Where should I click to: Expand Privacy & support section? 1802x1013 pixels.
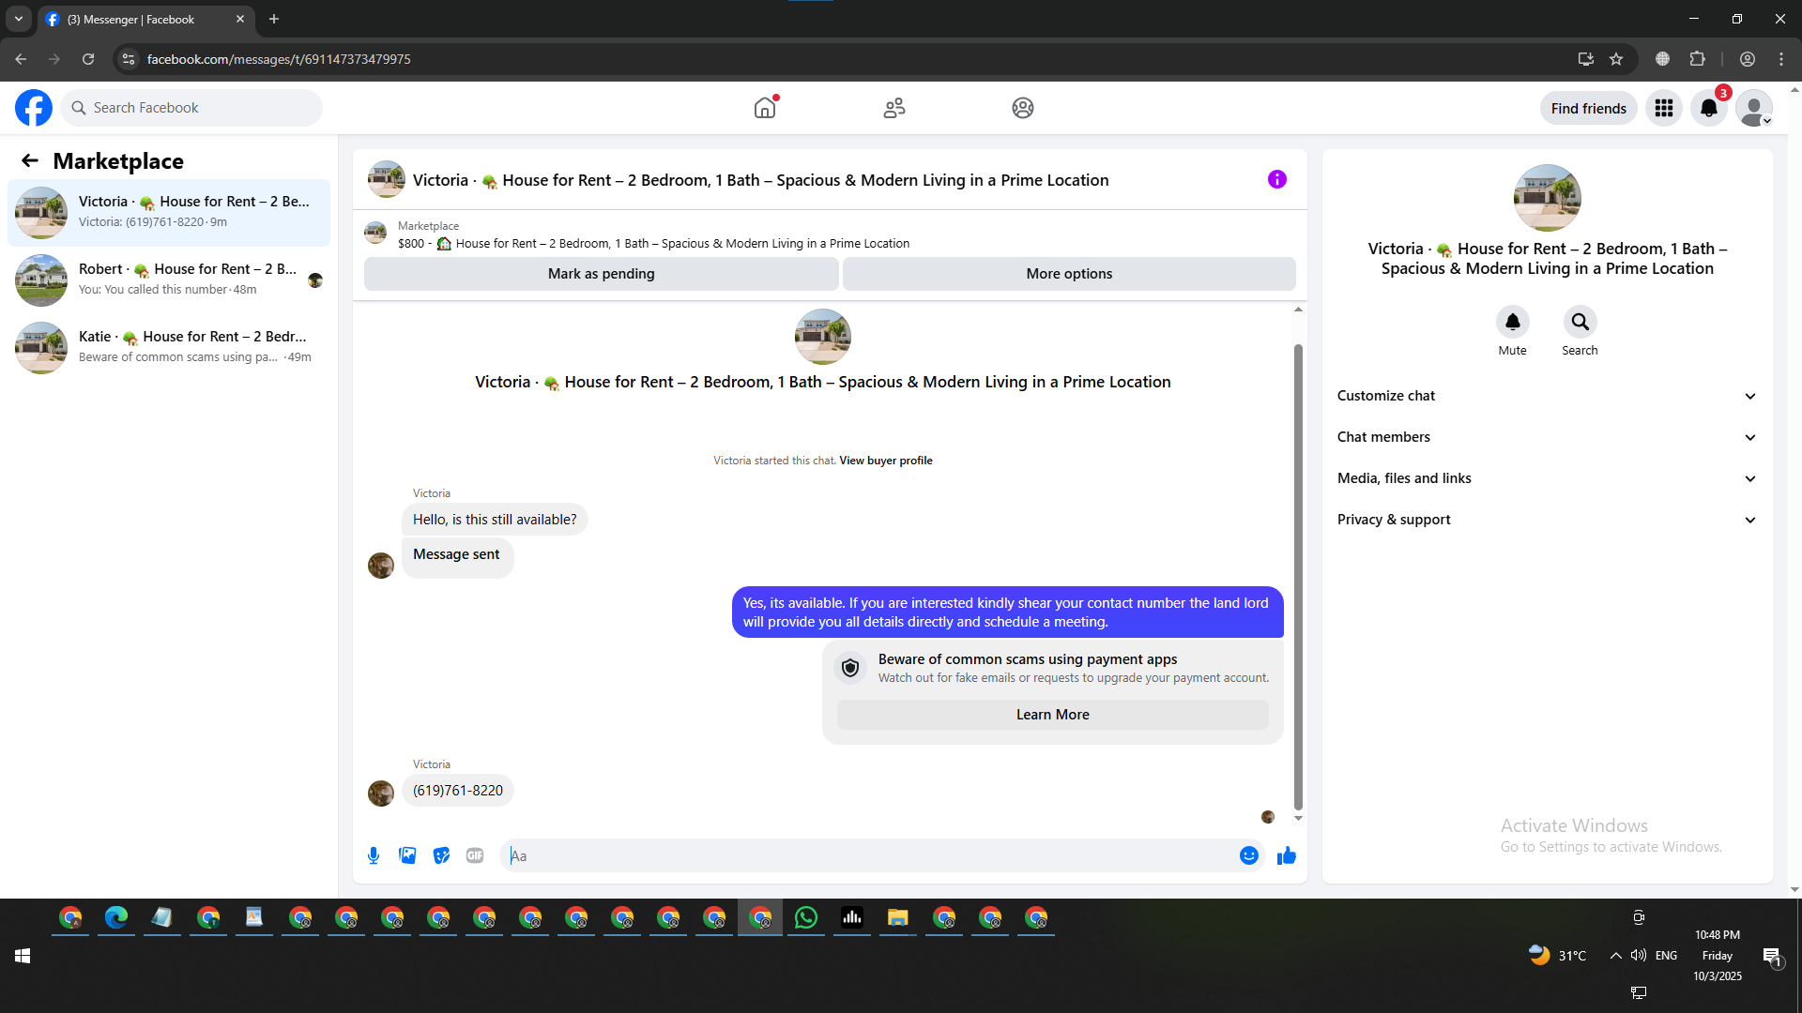pos(1547,520)
